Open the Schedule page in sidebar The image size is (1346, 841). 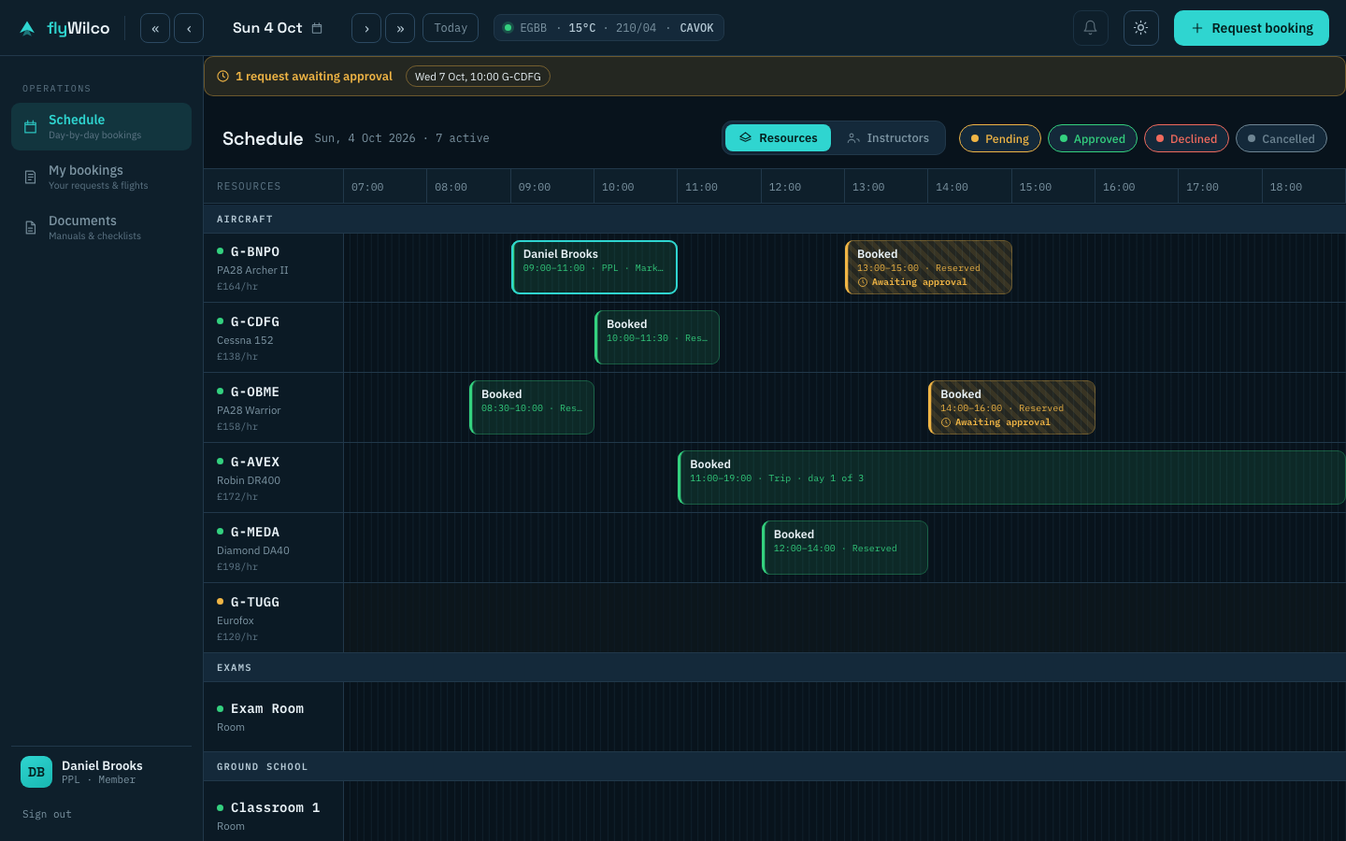(x=101, y=126)
